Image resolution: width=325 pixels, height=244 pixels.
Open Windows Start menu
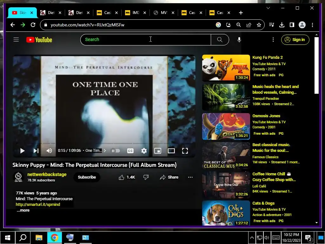coord(8,238)
